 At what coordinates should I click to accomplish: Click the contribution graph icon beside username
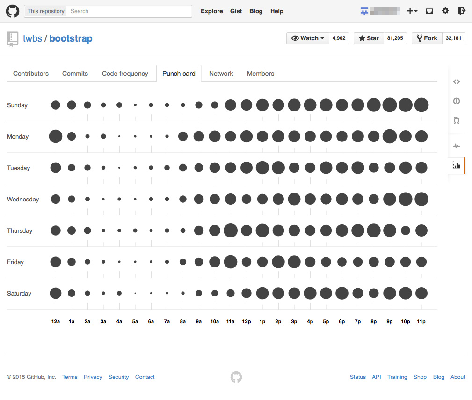click(x=364, y=10)
